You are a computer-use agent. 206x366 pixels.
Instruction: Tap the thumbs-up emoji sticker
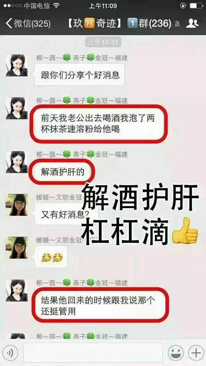[x=185, y=231]
